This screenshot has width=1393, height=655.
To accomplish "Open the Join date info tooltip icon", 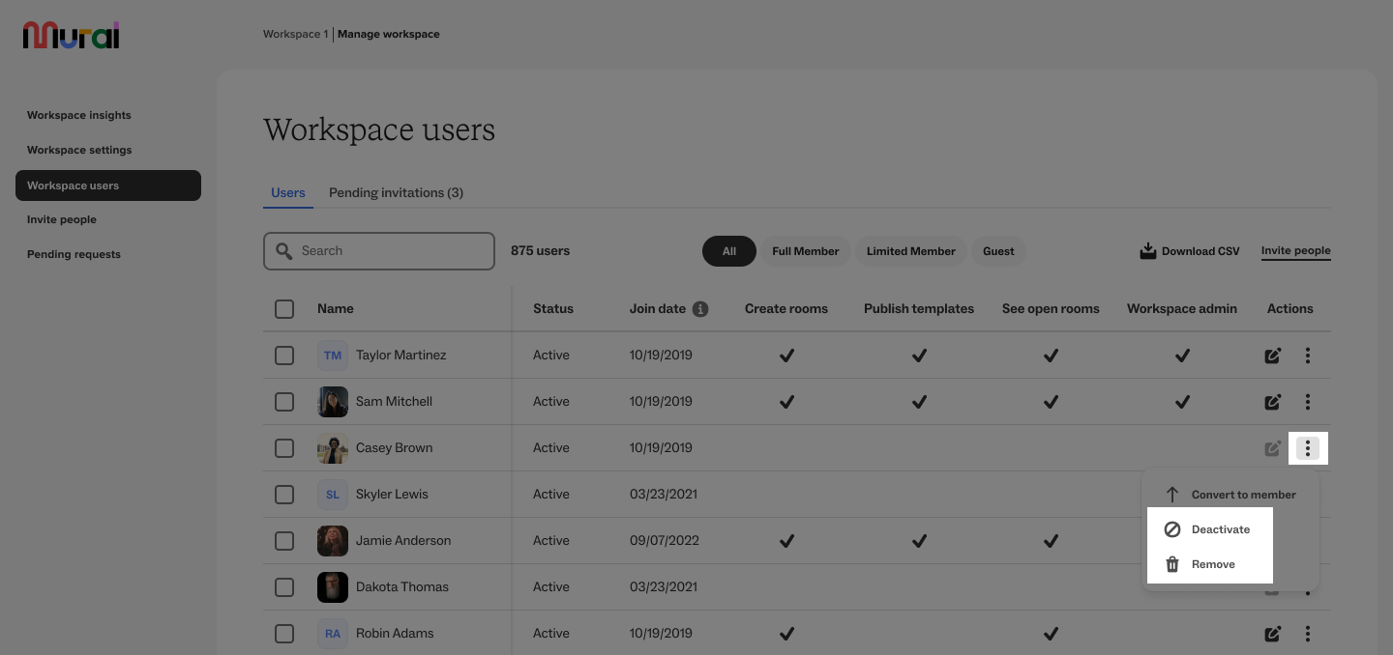I will pyautogui.click(x=700, y=309).
